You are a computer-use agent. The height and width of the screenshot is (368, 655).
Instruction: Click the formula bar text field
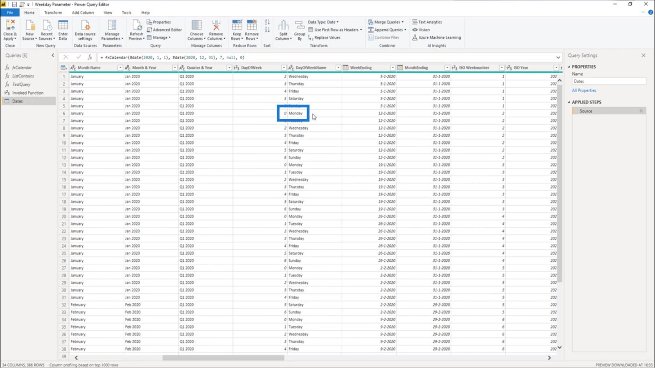pos(326,58)
